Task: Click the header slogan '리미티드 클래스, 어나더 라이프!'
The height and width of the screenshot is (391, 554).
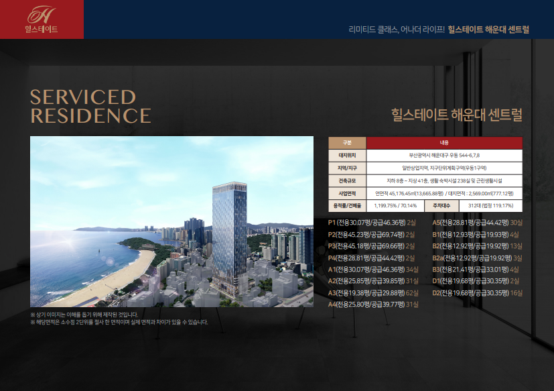Action: (397, 30)
